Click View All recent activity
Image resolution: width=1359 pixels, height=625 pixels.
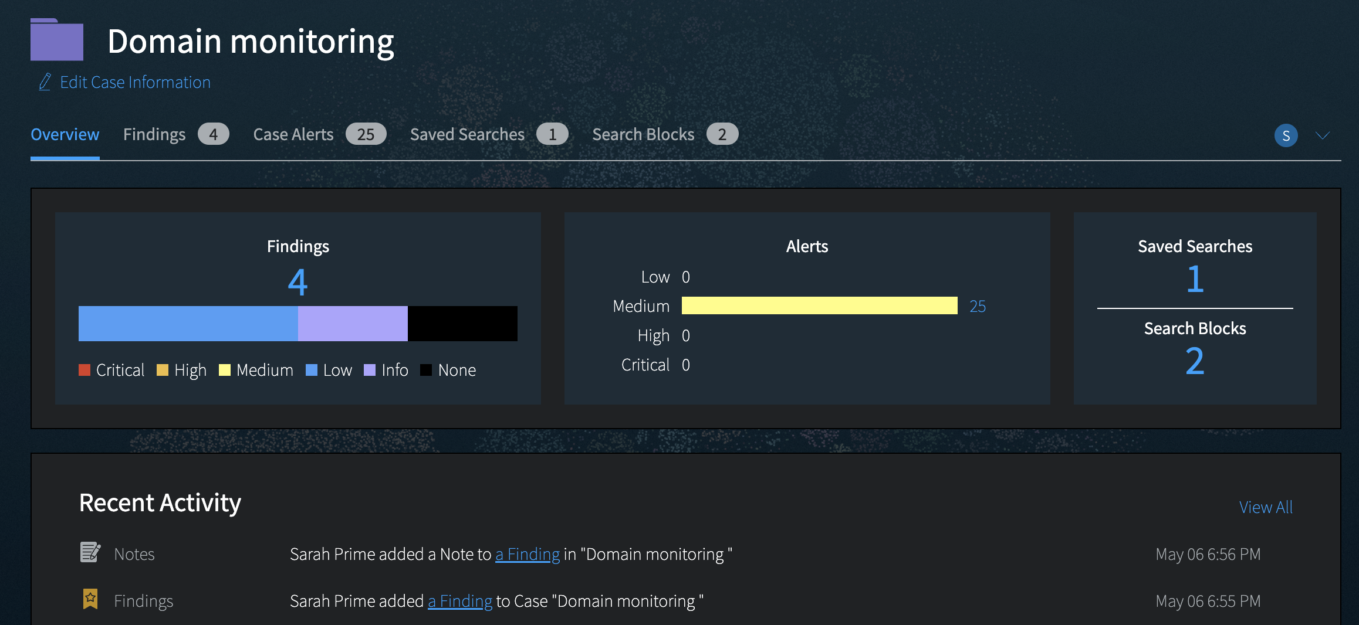(x=1266, y=507)
